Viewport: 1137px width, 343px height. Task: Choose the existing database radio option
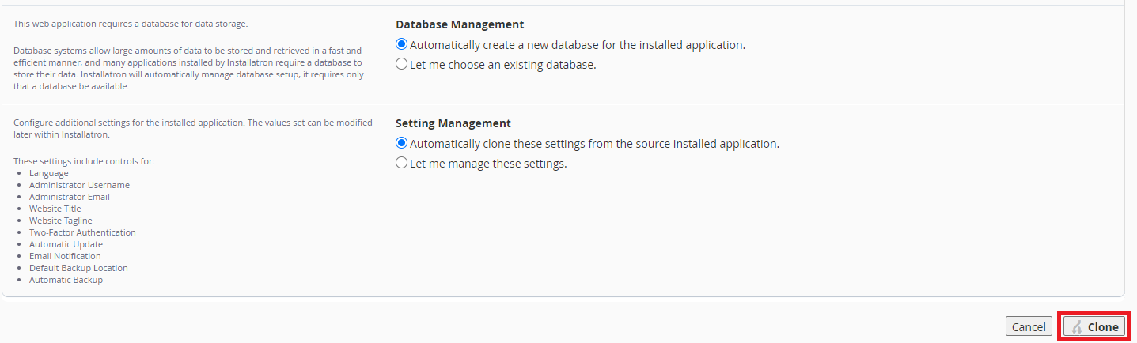coord(402,65)
